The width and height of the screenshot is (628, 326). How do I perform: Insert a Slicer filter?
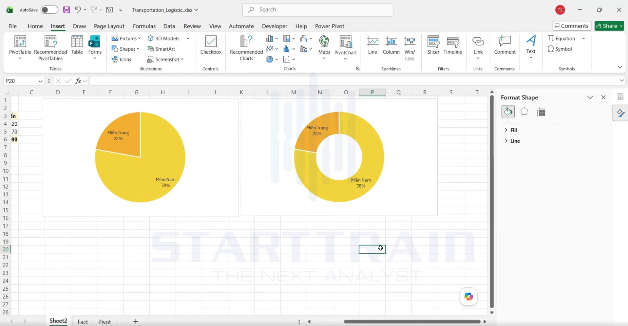click(x=433, y=45)
